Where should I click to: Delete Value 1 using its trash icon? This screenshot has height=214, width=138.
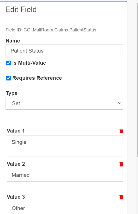point(121,131)
